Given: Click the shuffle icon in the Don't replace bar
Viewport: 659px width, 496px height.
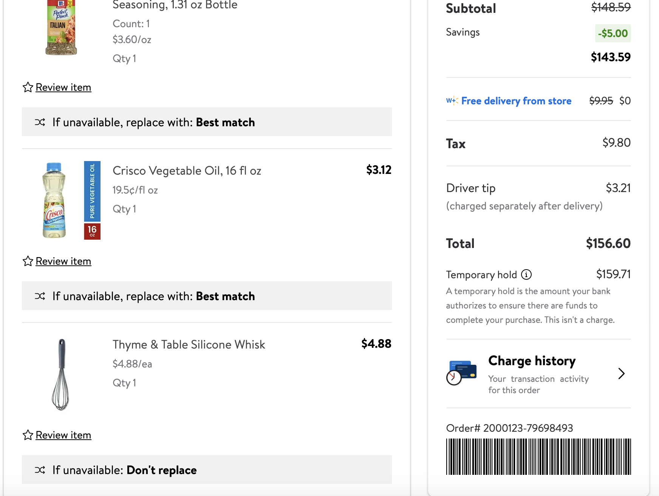Looking at the screenshot, I should (40, 470).
